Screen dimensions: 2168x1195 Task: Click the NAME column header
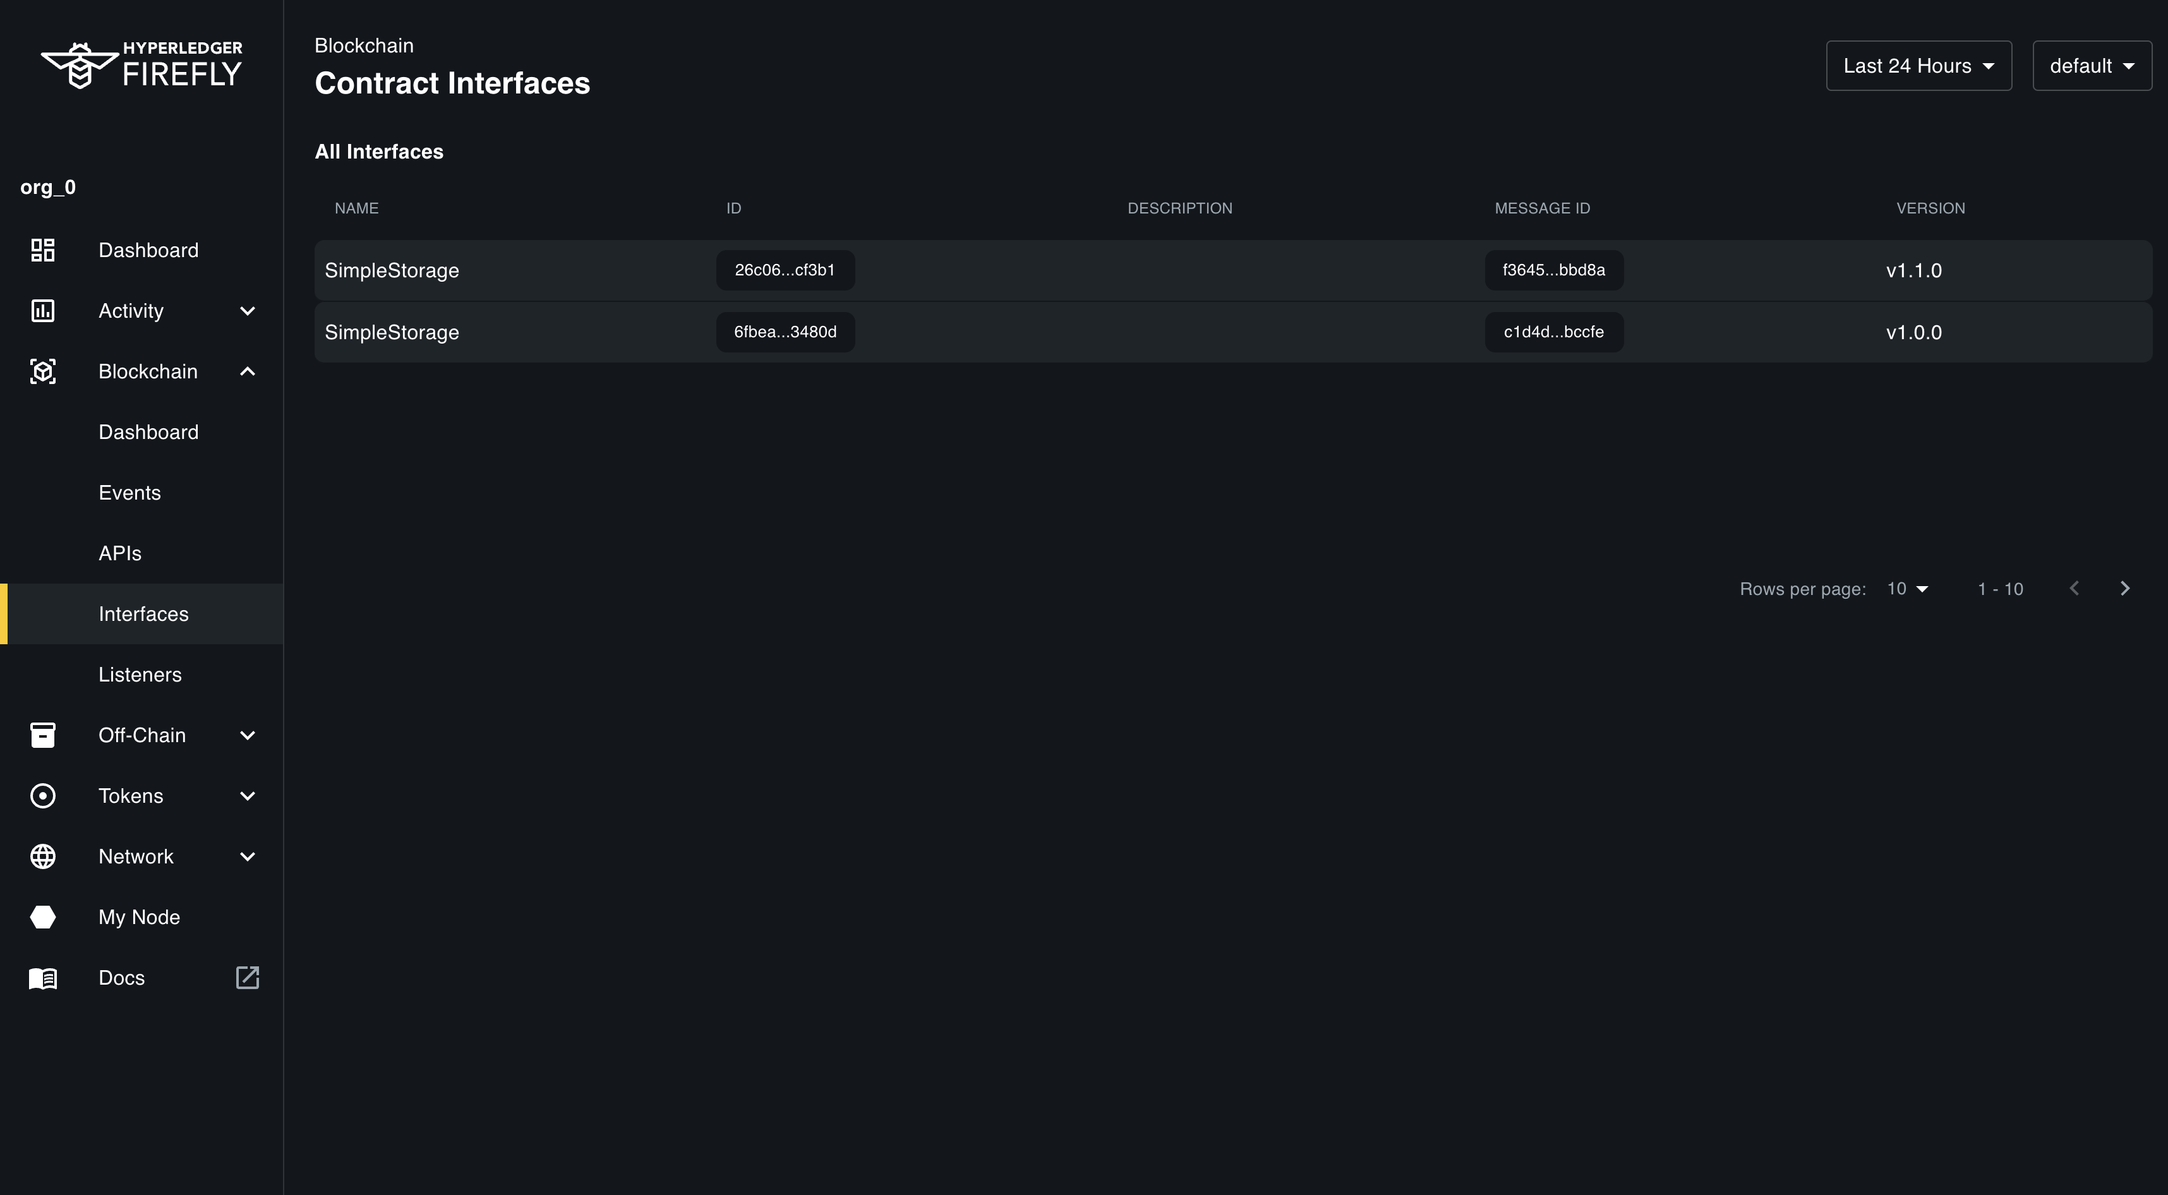coord(357,208)
